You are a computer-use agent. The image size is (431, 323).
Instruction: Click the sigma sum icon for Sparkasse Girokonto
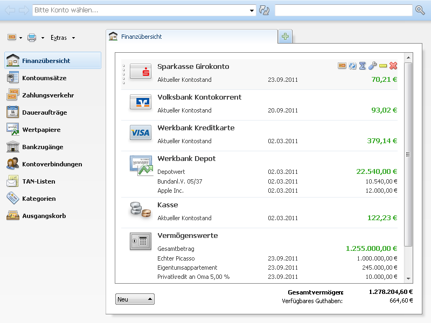point(362,66)
